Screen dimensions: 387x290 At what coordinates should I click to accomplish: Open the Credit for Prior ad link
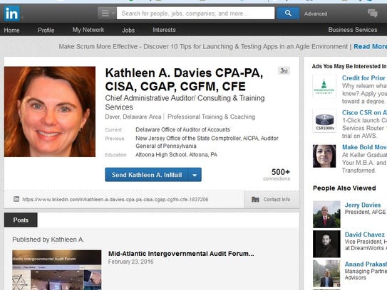(363, 77)
